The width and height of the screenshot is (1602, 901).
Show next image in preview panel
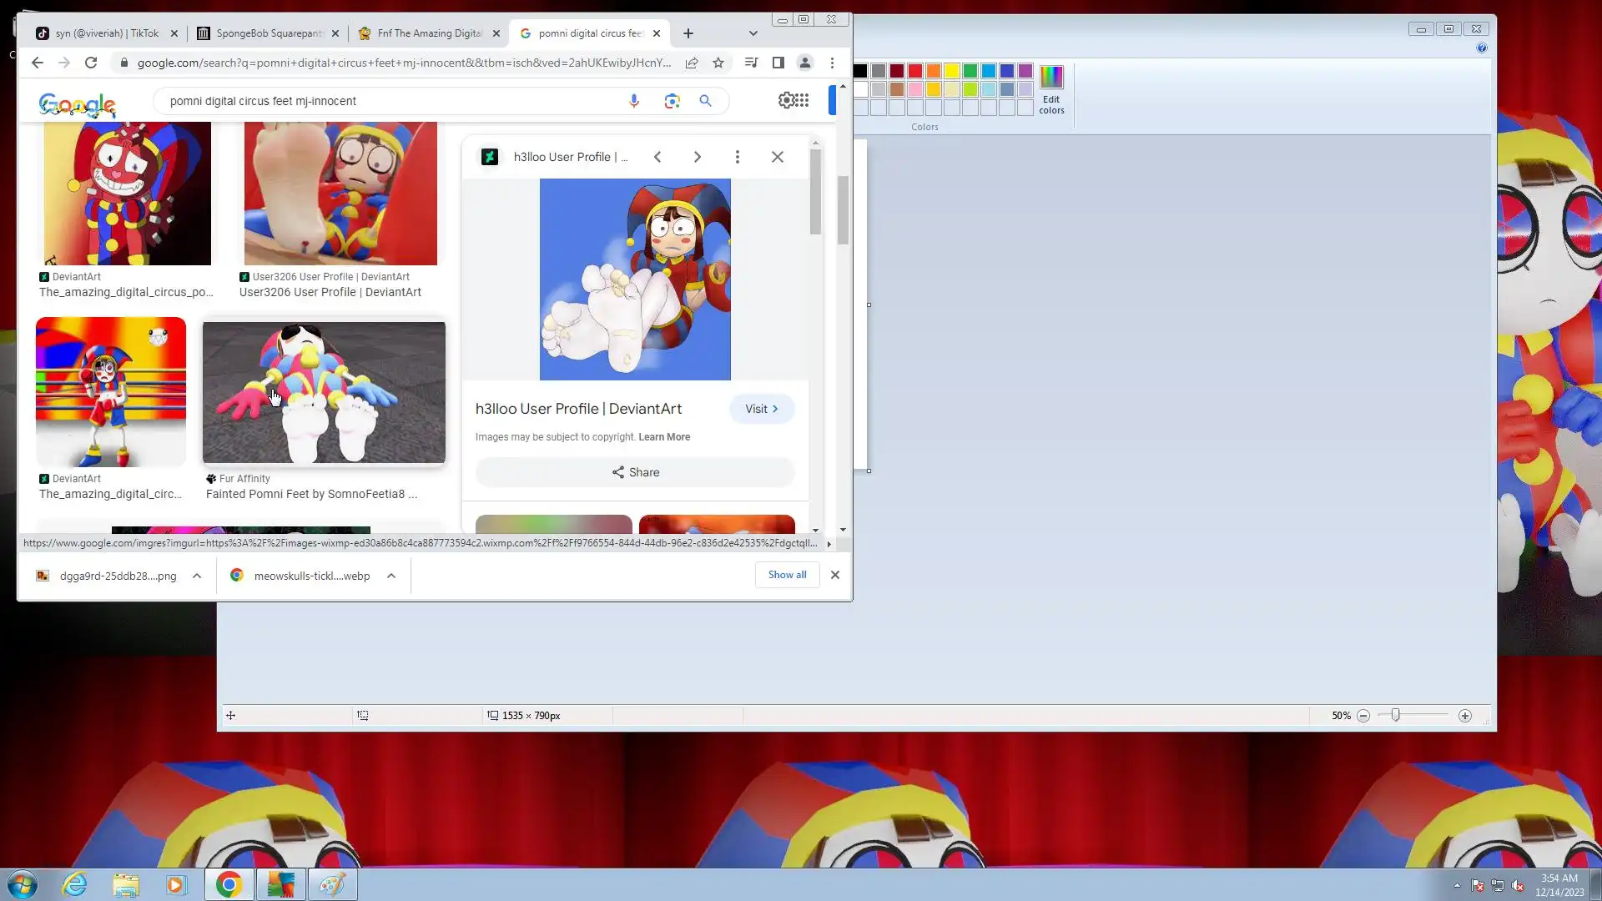tap(698, 157)
